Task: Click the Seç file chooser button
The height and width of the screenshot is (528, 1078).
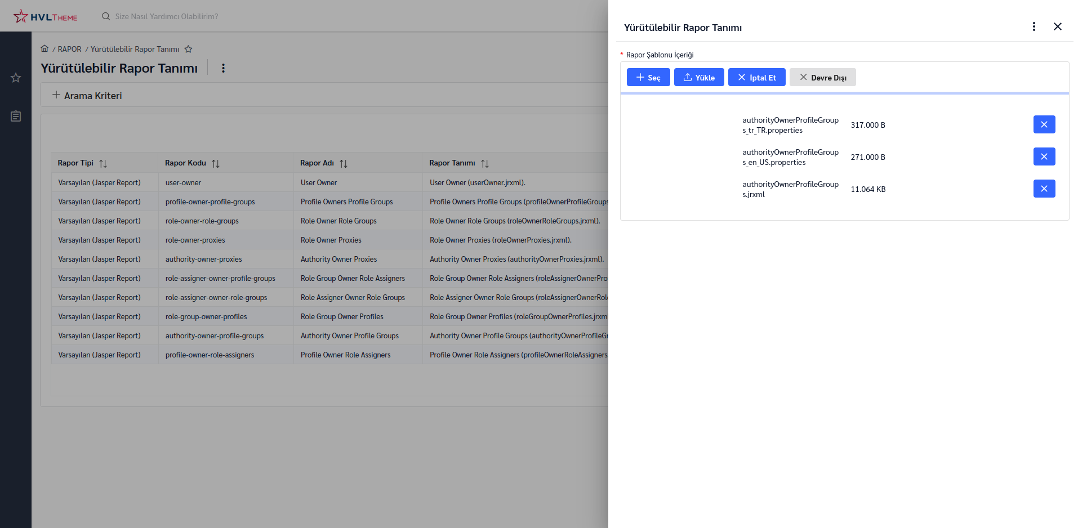Action: click(x=648, y=77)
